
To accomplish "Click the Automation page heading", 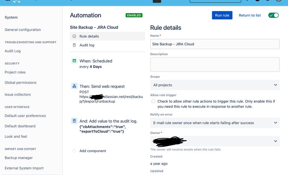I will [86, 15].
